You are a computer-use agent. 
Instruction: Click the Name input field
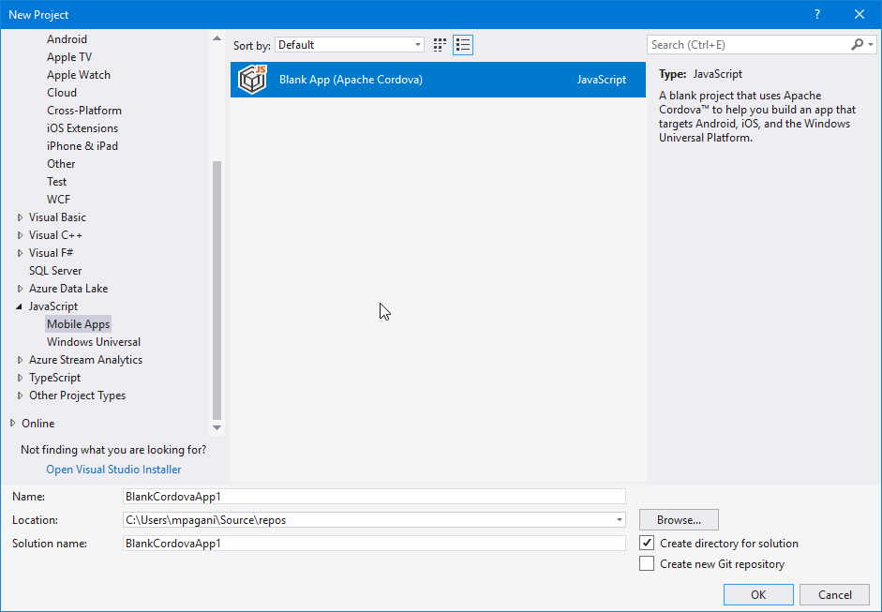(374, 496)
